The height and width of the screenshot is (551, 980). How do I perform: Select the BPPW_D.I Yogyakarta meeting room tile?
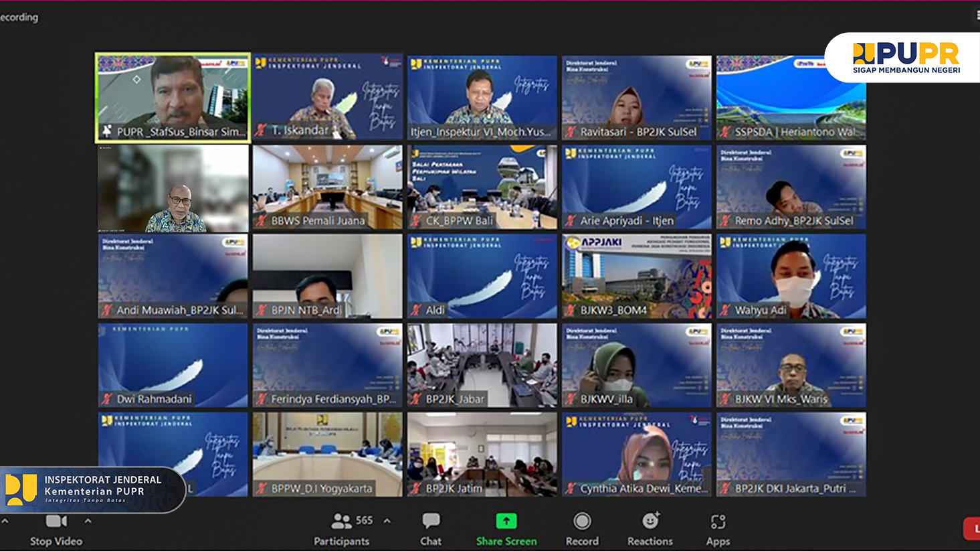coord(328,455)
